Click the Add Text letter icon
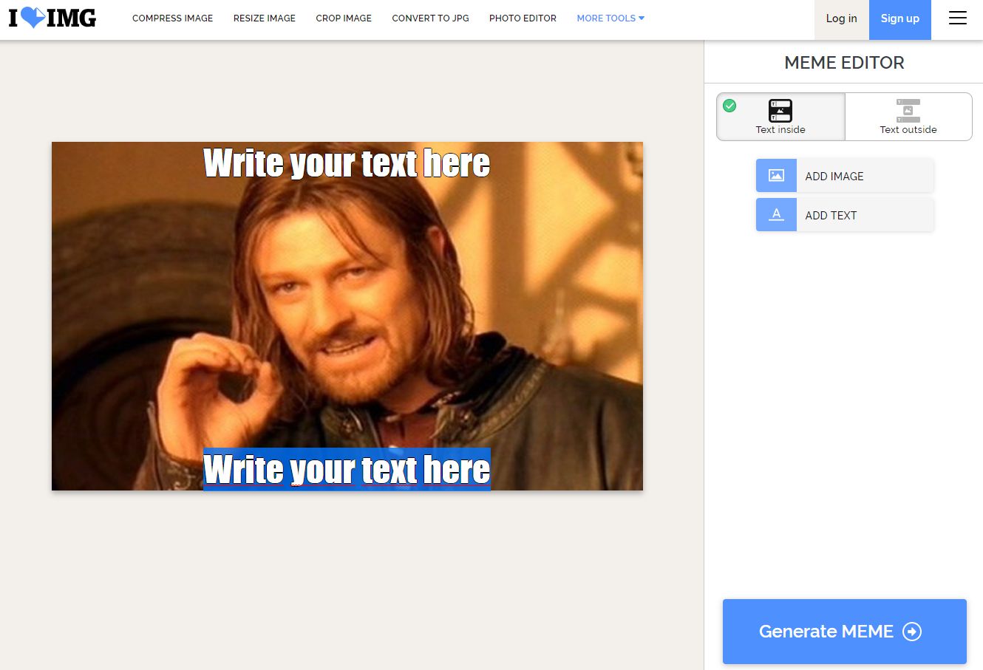This screenshot has height=670, width=983. 776,215
